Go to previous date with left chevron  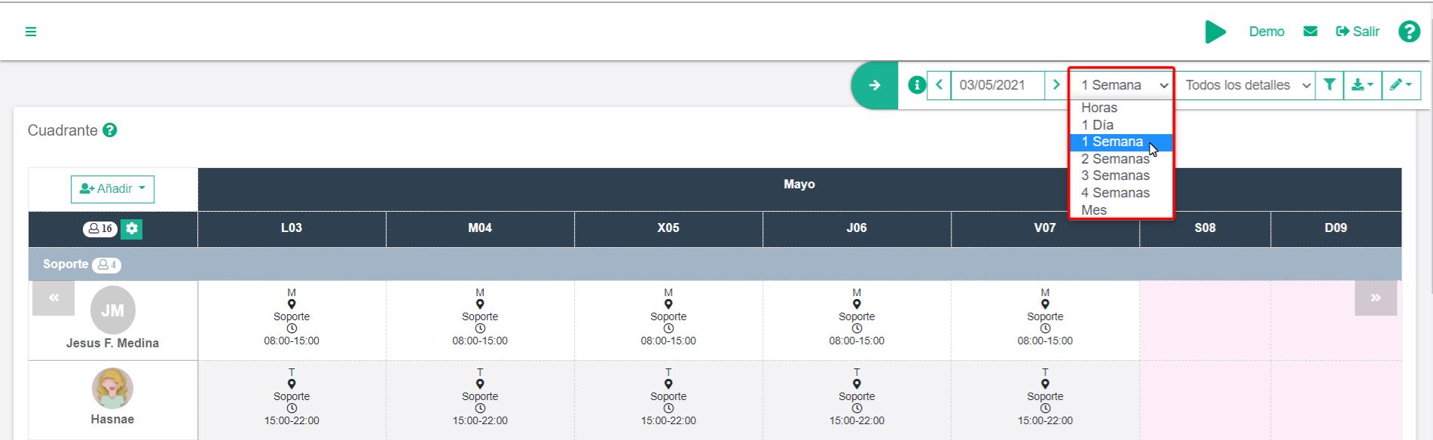(x=939, y=85)
